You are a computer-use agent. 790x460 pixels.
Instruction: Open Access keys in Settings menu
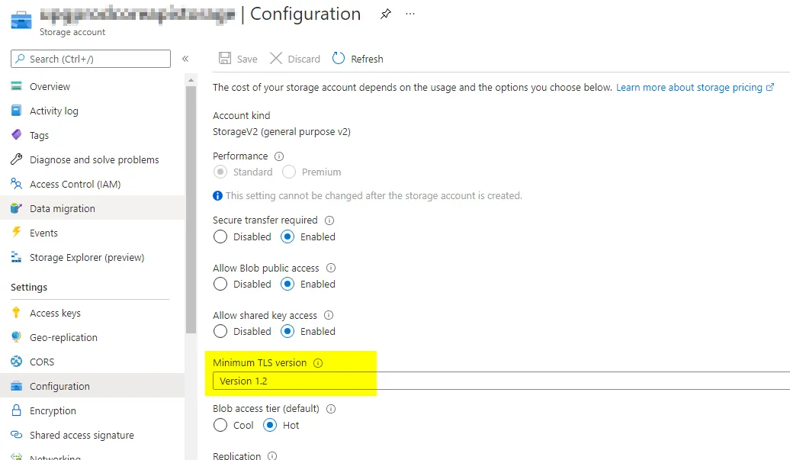coord(55,314)
